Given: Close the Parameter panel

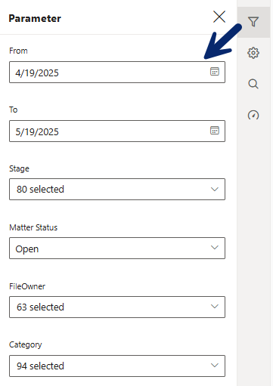Looking at the screenshot, I should [x=219, y=17].
